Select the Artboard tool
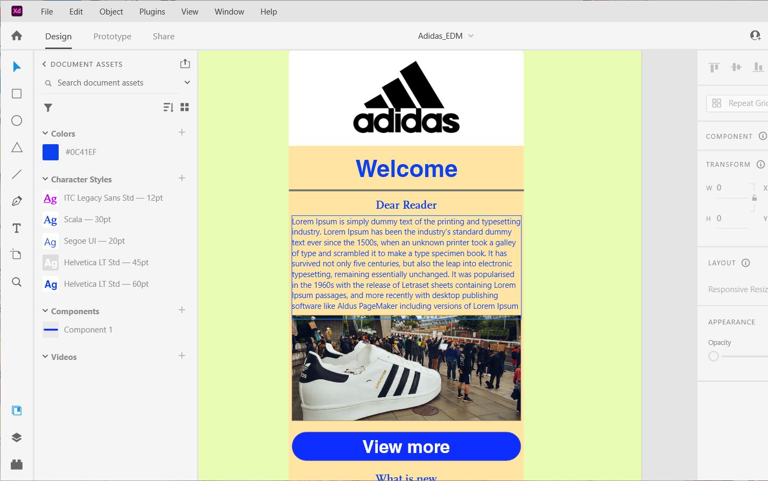 [x=17, y=255]
